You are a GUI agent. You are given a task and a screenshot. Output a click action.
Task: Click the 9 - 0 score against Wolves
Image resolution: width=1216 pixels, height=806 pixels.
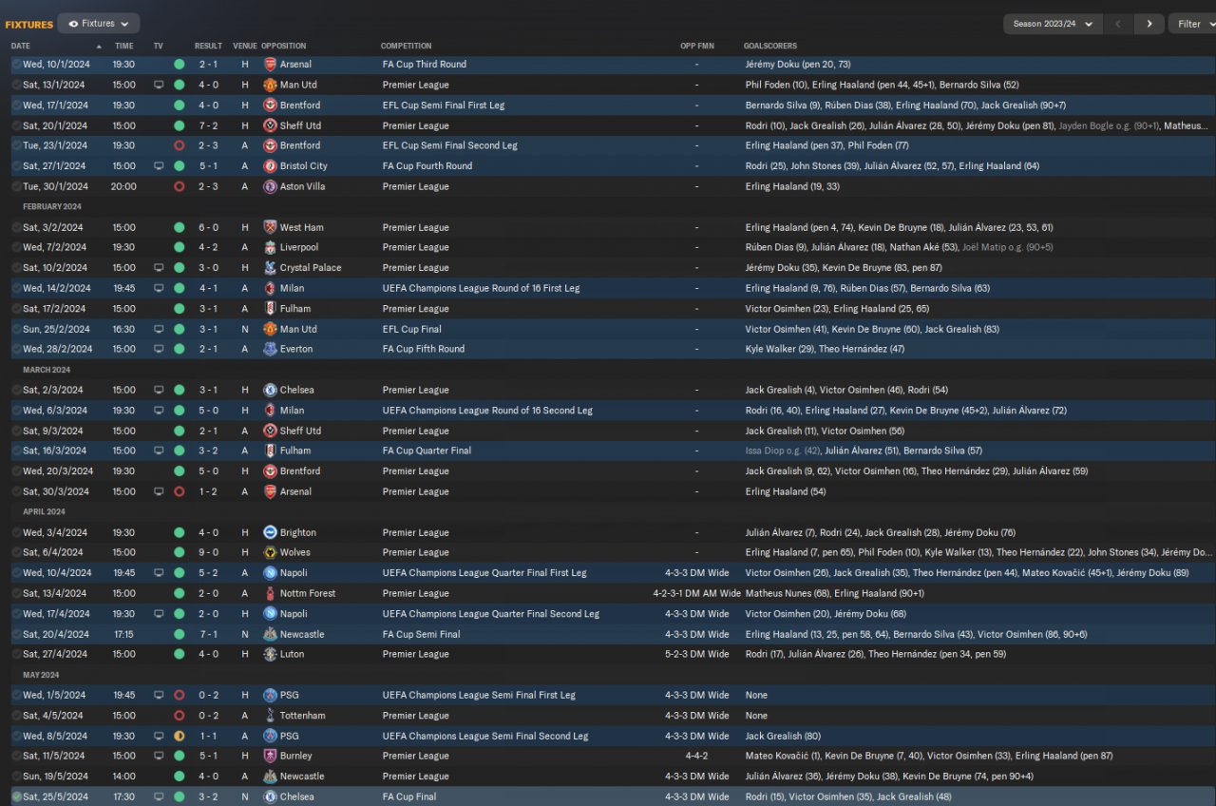(208, 552)
